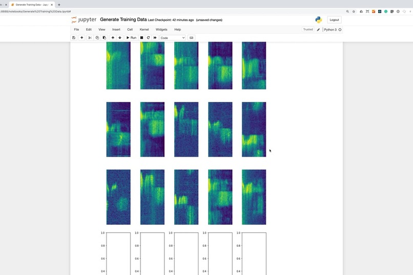Bookmark this page with the star icon
This screenshot has width=413, height=275.
(x=354, y=12)
